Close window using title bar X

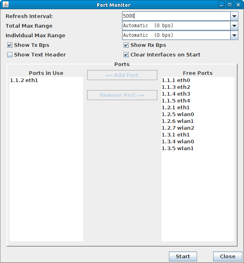(238, 5)
